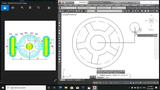Toggle the grid display in status bar
This screenshot has width=160, height=90.
click(x=100, y=83)
